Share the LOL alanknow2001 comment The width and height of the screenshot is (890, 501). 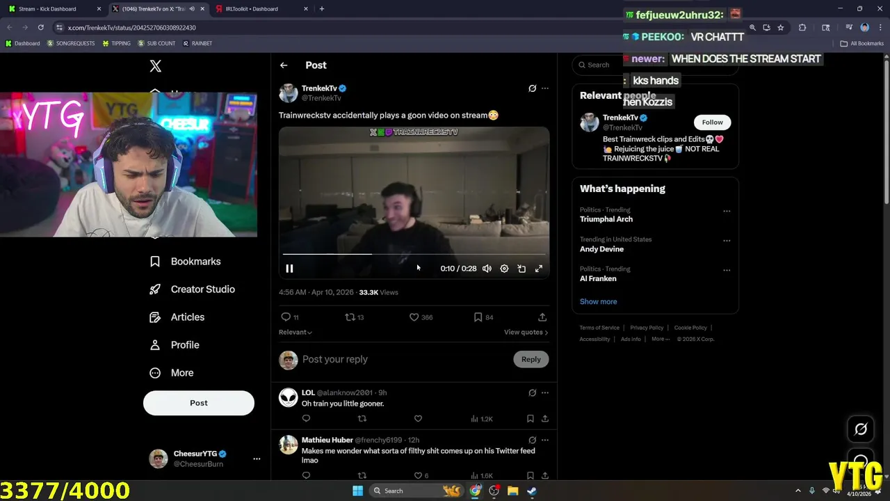coord(545,419)
